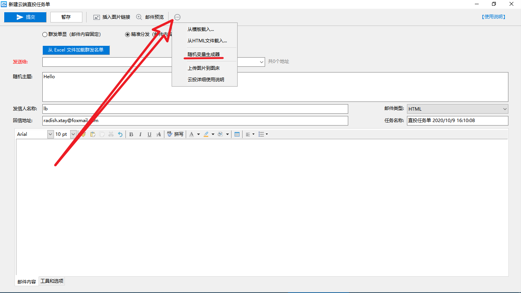Viewport: 521px width, 293px height.
Task: Click the style icon right of highlight
Action: coord(220,134)
